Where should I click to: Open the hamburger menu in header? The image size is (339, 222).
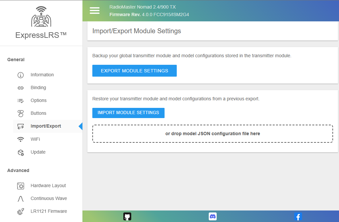pyautogui.click(x=95, y=11)
